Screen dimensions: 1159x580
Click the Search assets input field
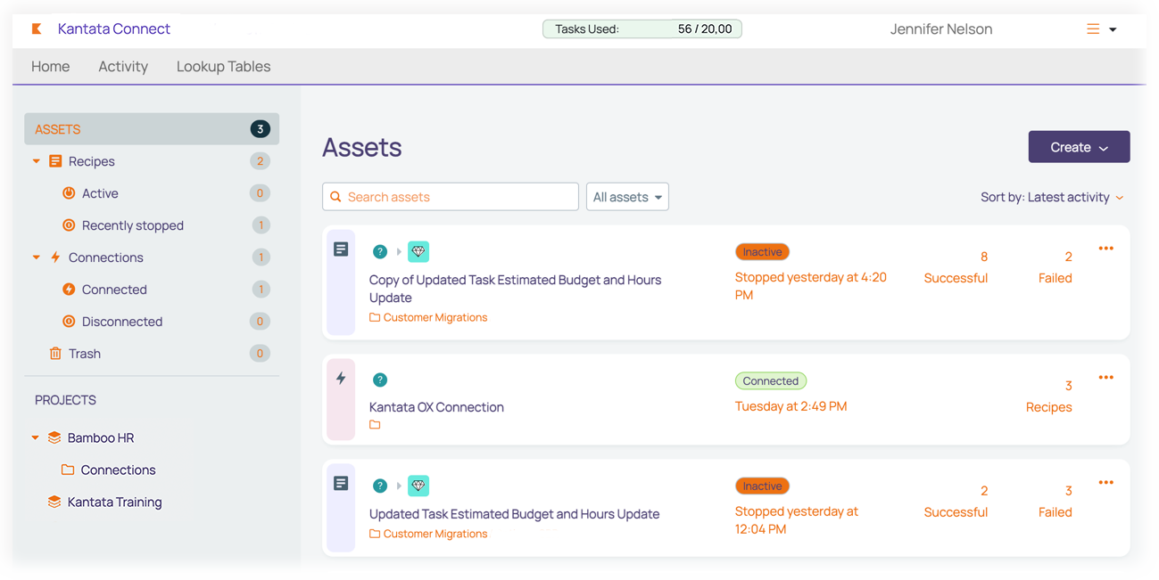451,197
